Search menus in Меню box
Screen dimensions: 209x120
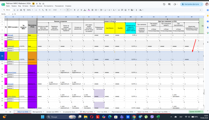coord(7,10)
